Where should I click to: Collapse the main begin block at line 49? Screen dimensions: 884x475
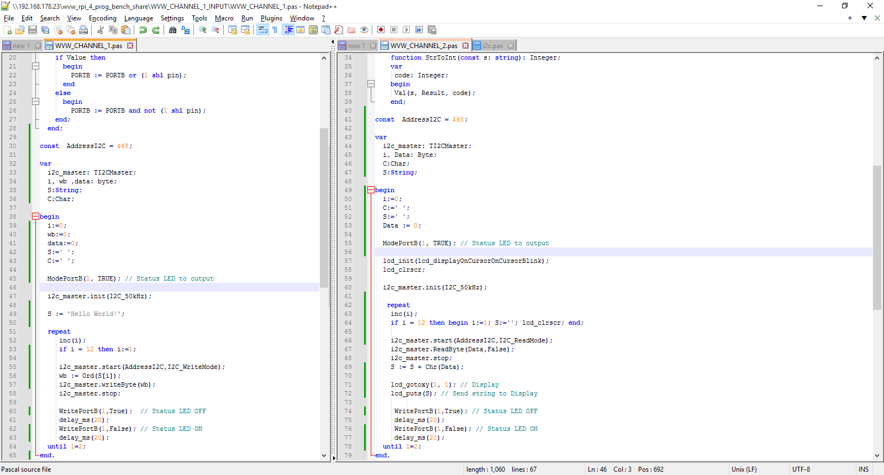pyautogui.click(x=371, y=190)
